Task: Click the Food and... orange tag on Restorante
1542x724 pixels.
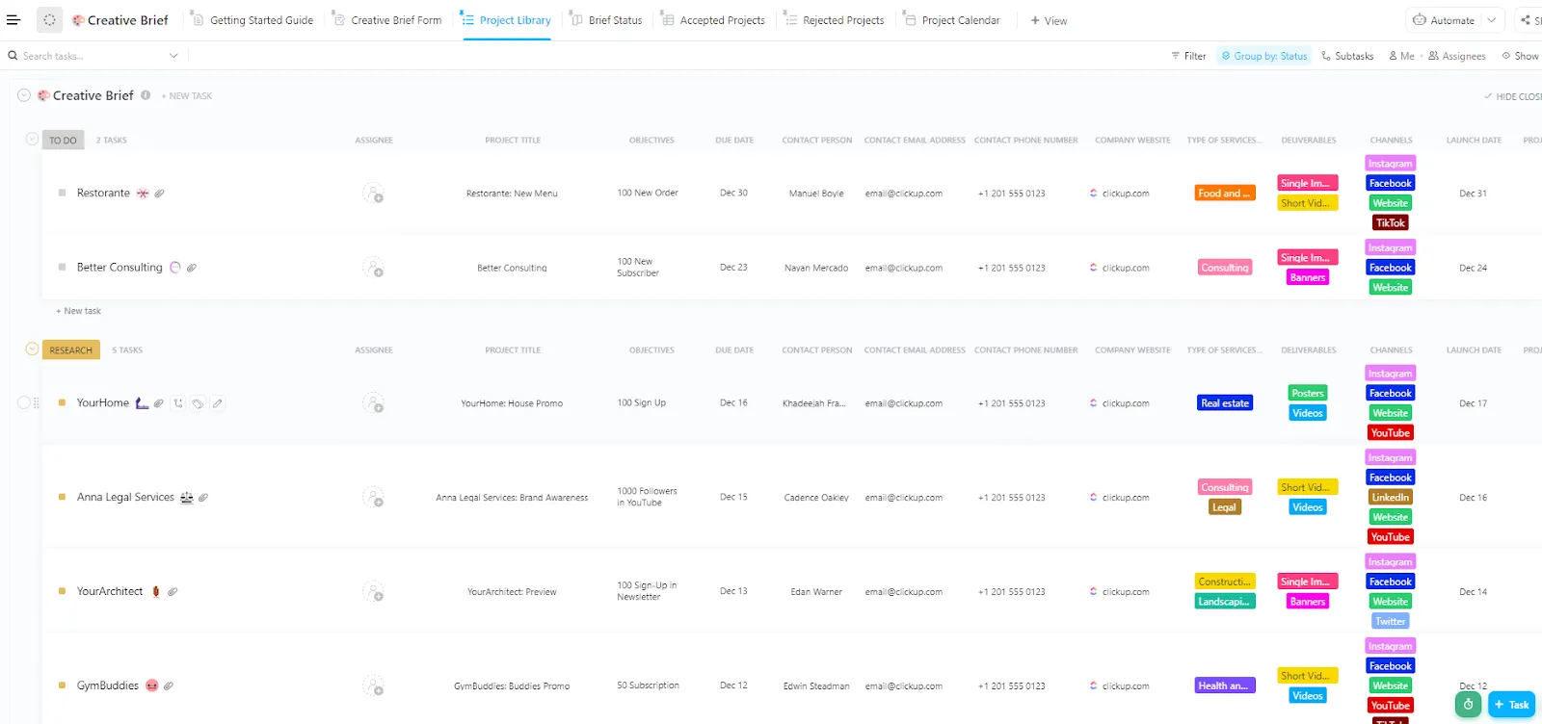Action: (x=1224, y=194)
